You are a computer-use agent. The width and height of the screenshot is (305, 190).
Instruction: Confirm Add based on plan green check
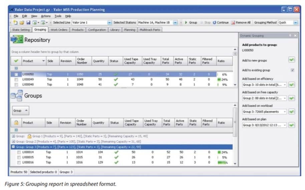[292, 125]
